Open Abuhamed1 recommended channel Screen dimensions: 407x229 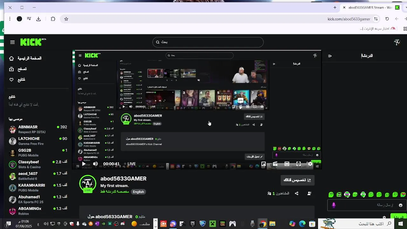38,199
